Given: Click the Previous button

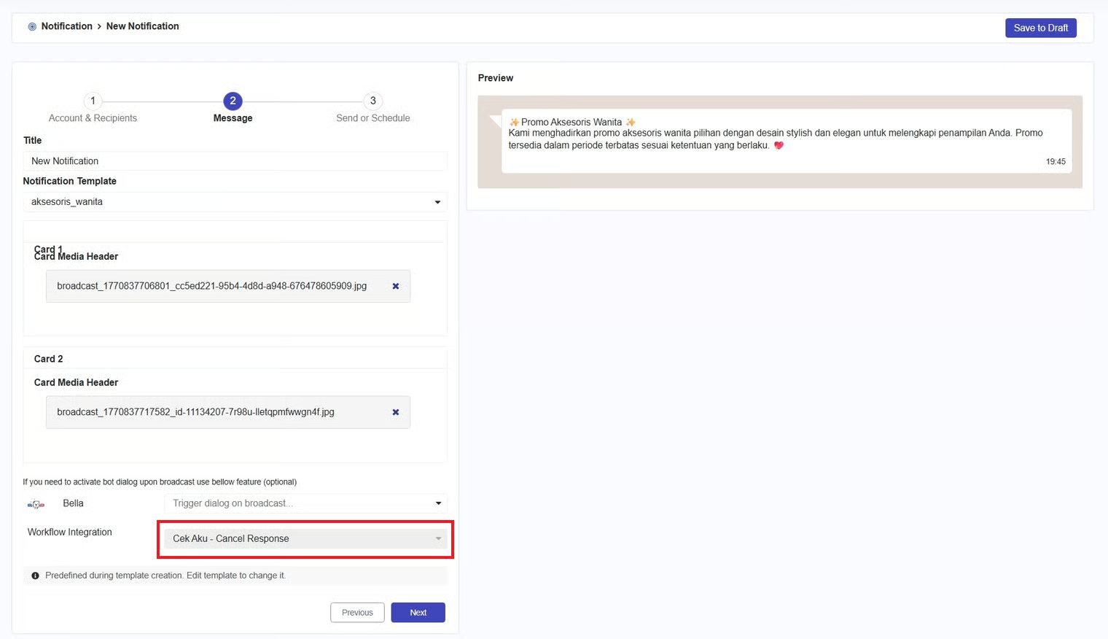Looking at the screenshot, I should click(x=357, y=613).
